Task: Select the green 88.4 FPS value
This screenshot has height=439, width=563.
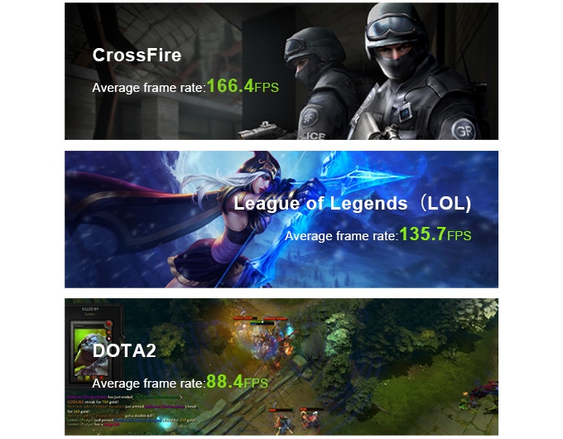Action: pyautogui.click(x=237, y=382)
